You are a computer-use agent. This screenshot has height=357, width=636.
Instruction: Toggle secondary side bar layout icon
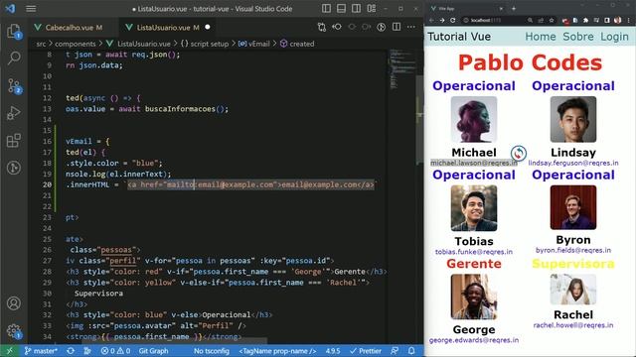pos(356,9)
